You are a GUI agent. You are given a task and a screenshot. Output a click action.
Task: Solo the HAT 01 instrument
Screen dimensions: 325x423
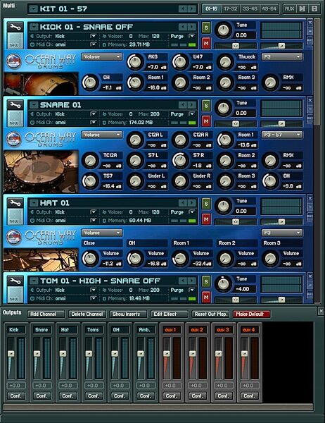[206, 204]
